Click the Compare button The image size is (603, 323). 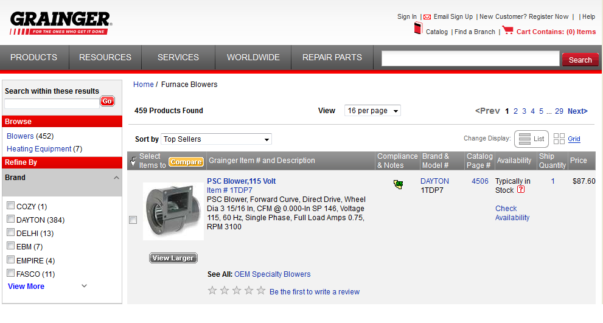pyautogui.click(x=186, y=162)
